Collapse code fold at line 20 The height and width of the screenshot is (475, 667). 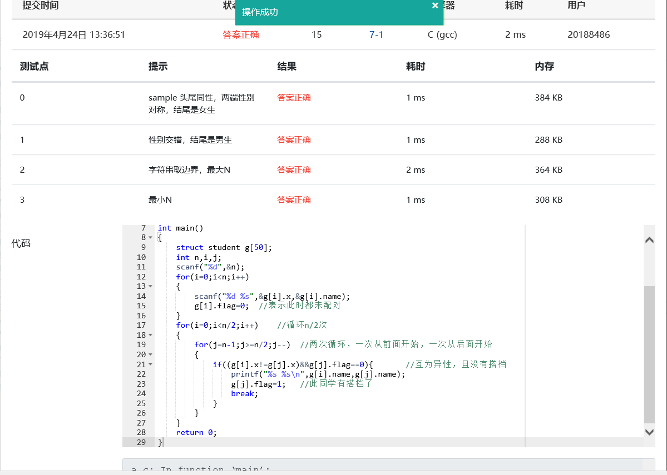150,355
